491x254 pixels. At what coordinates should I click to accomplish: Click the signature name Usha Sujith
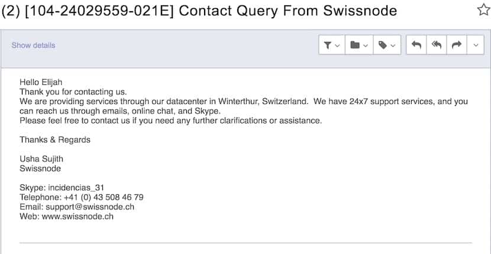41,159
